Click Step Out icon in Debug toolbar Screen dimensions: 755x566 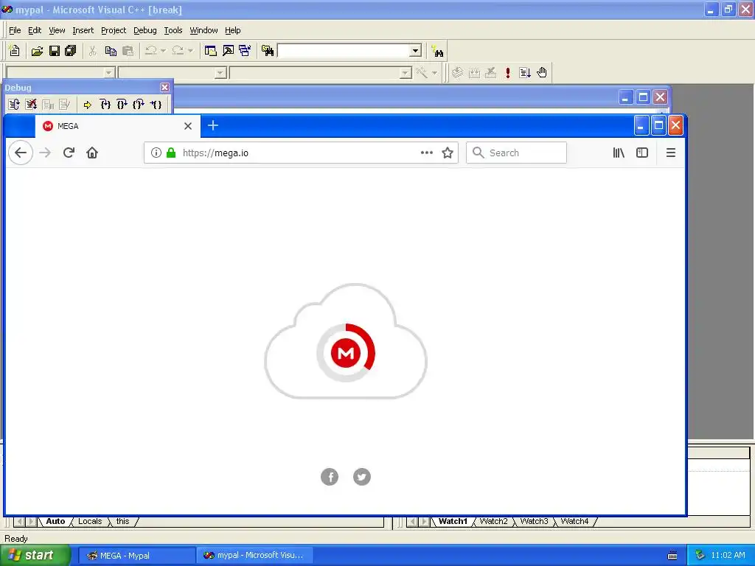point(139,105)
